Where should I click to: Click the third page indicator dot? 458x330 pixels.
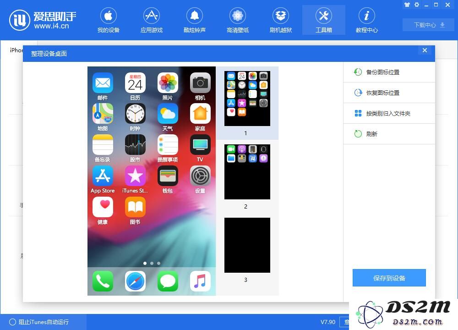coord(158,264)
